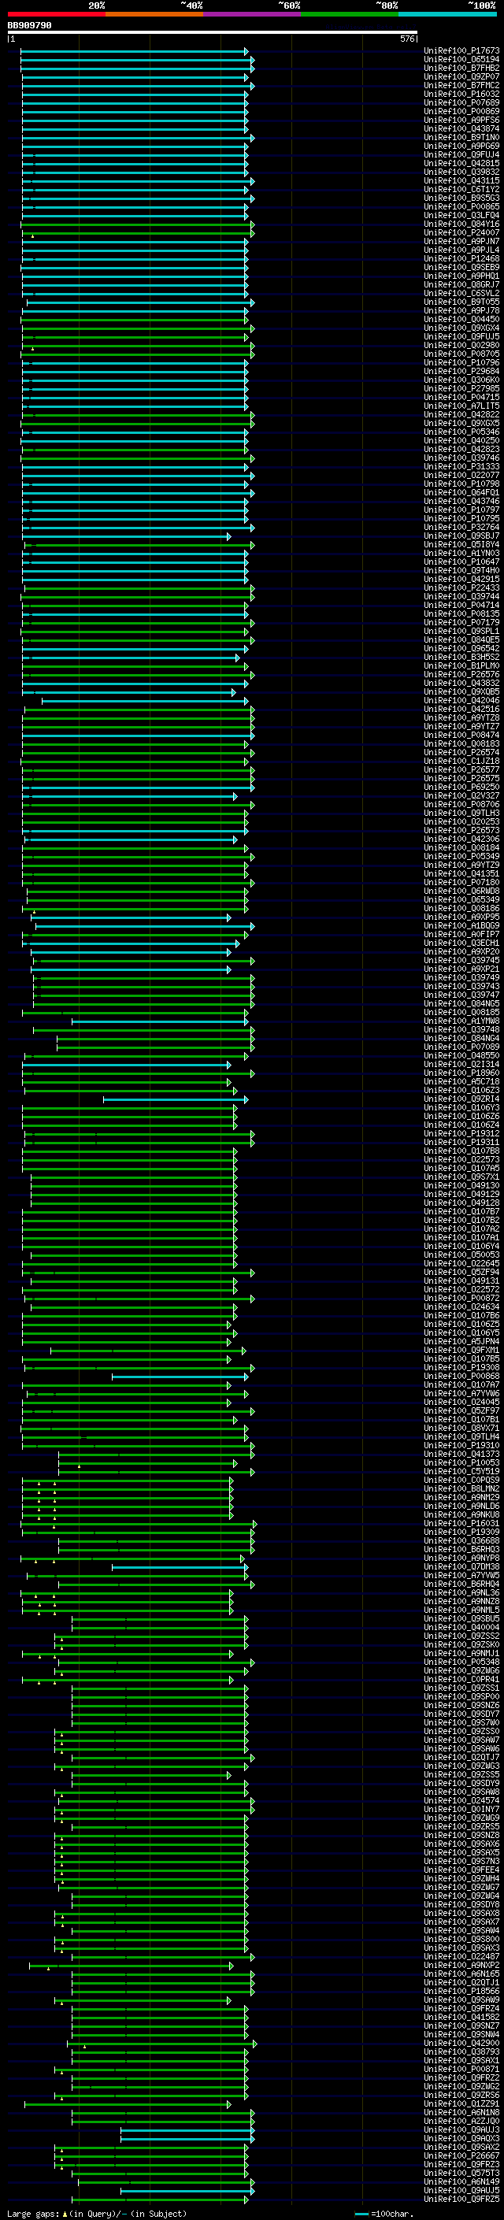
Task: Click the UniRef100_P24007 label
Action: (461, 232)
